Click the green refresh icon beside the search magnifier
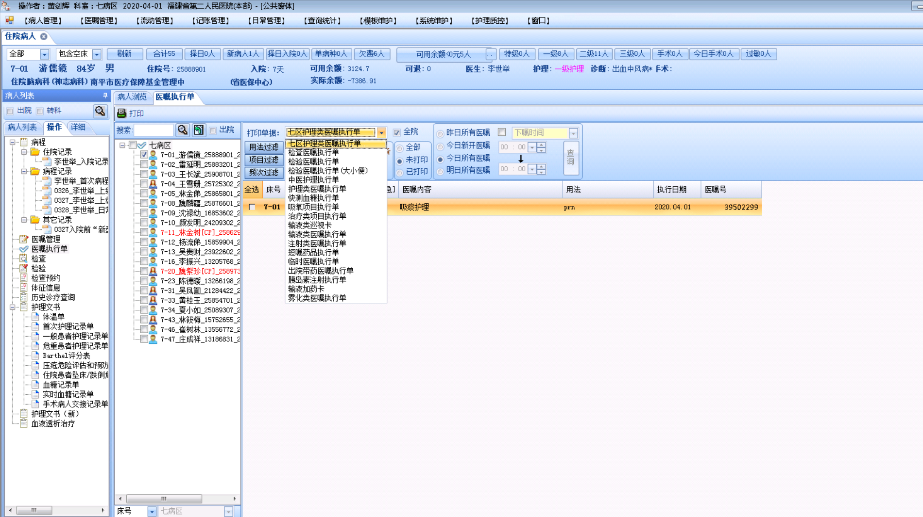 coord(199,130)
